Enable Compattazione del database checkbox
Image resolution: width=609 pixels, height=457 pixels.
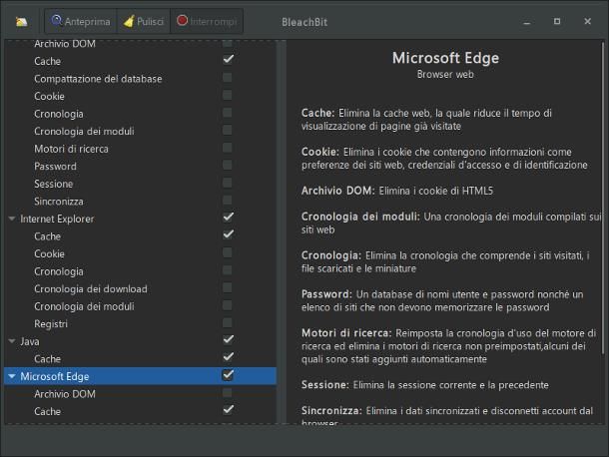coord(228,78)
